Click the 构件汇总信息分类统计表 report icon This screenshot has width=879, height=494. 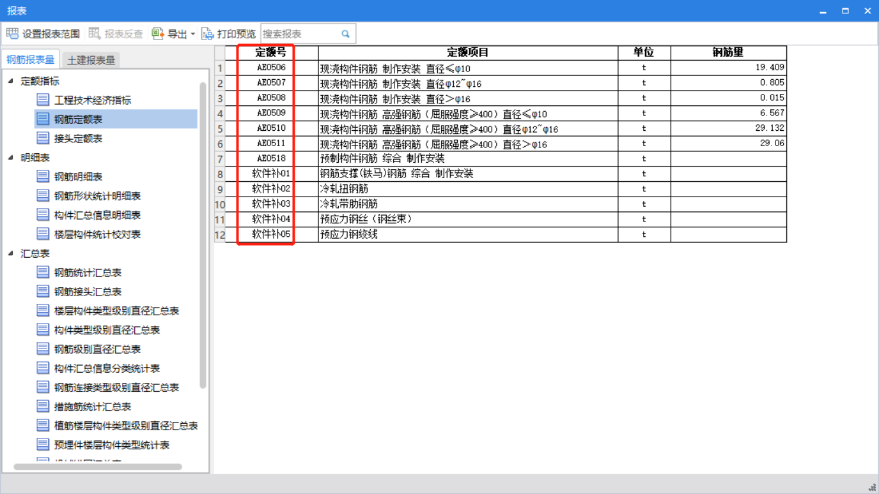(x=43, y=368)
